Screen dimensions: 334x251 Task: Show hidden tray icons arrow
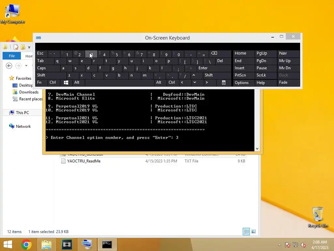click(280, 245)
